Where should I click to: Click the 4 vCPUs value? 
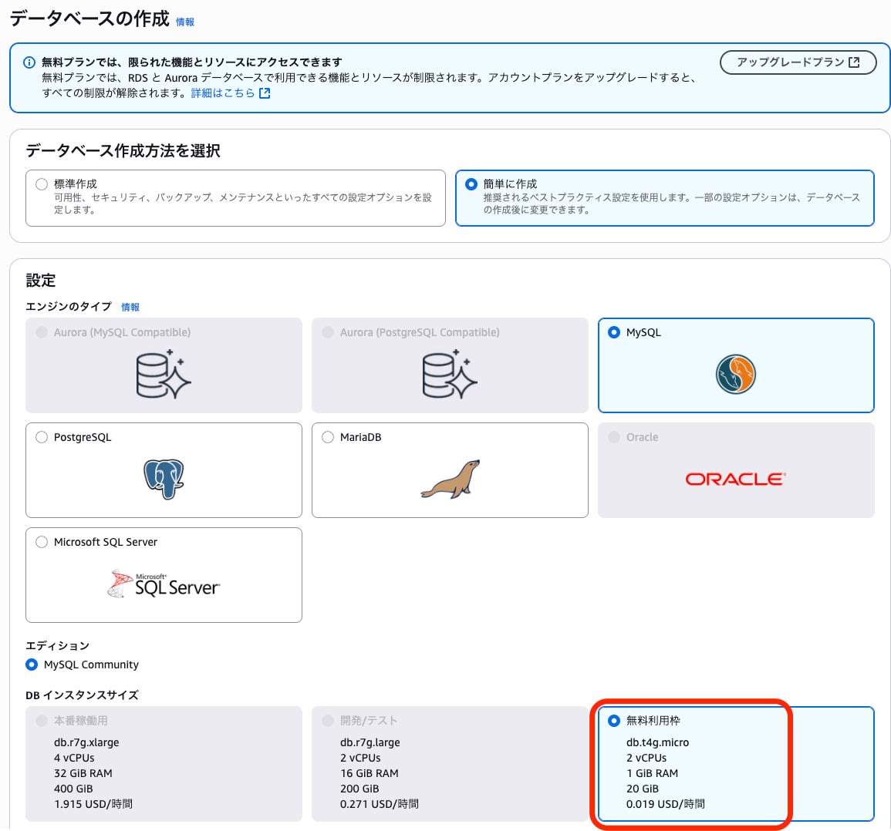coord(74,758)
